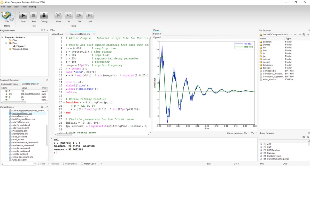Image resolution: width=310 pixels, height=197 pixels.
Task: Launch the Debug bug icon
Action: [x=44, y=15]
